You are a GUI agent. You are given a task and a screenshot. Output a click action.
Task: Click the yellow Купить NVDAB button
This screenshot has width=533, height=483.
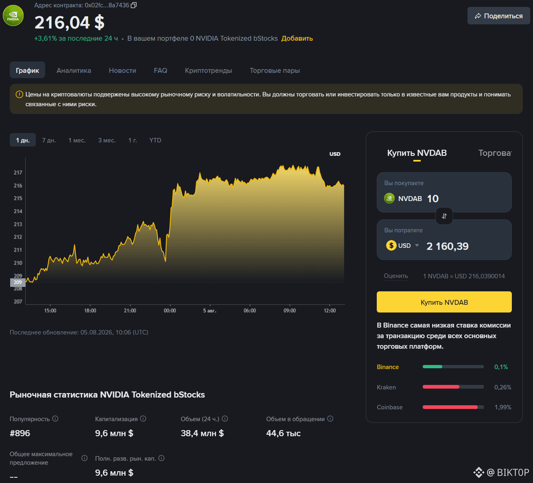[444, 302]
